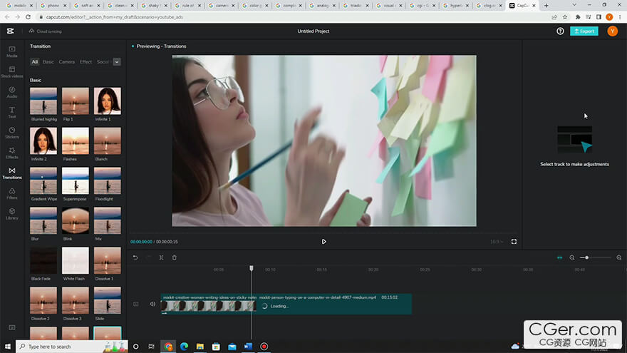Choose the Black Fade transition
This screenshot has height=353, width=627.
click(x=43, y=260)
